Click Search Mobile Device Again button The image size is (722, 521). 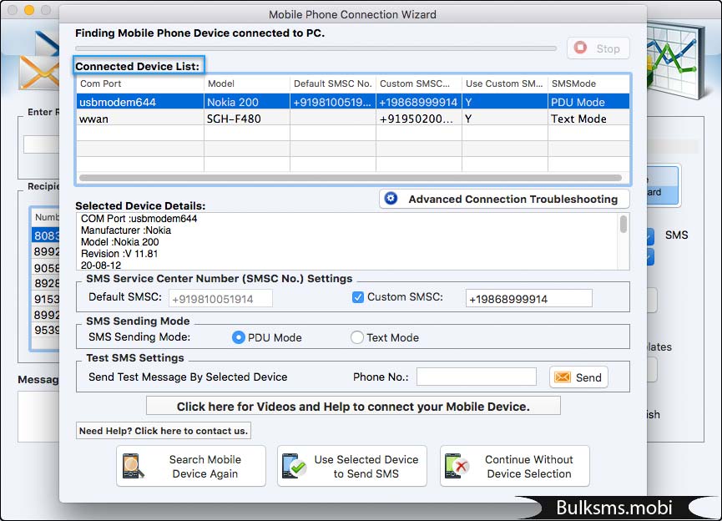[x=191, y=466]
